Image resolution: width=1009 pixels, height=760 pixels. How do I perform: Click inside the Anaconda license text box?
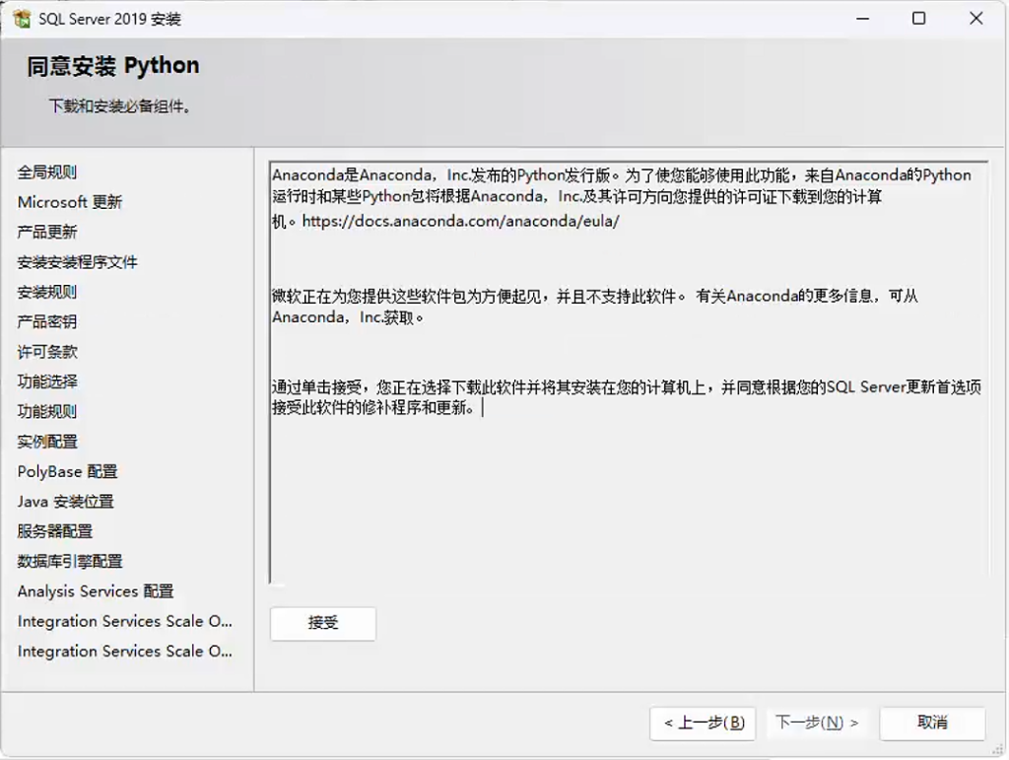[629, 372]
